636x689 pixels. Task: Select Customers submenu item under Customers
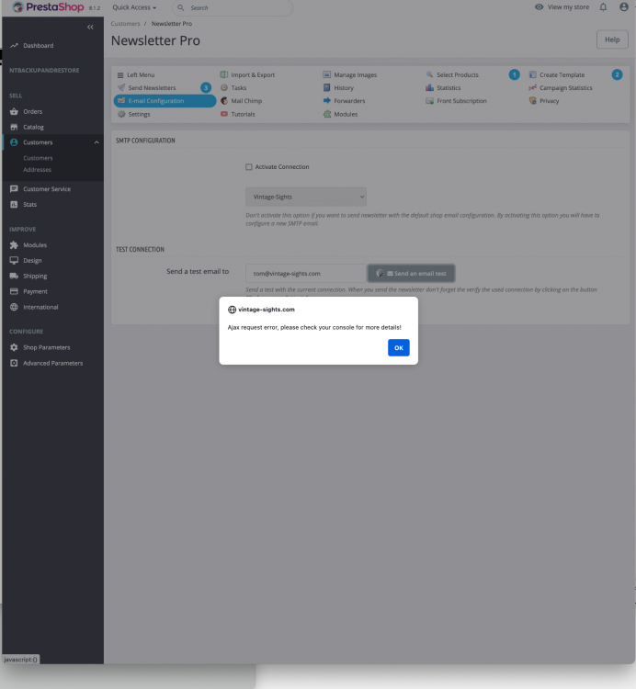tap(38, 158)
